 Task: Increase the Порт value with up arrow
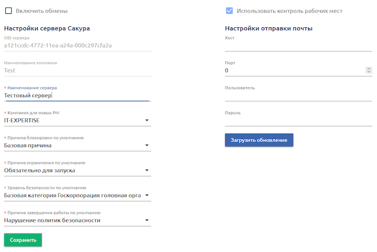click(x=369, y=68)
